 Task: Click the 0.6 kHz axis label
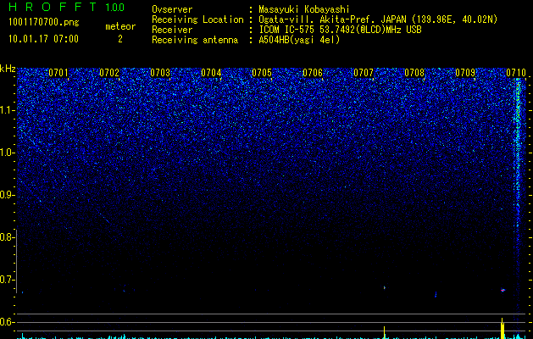click(7, 322)
